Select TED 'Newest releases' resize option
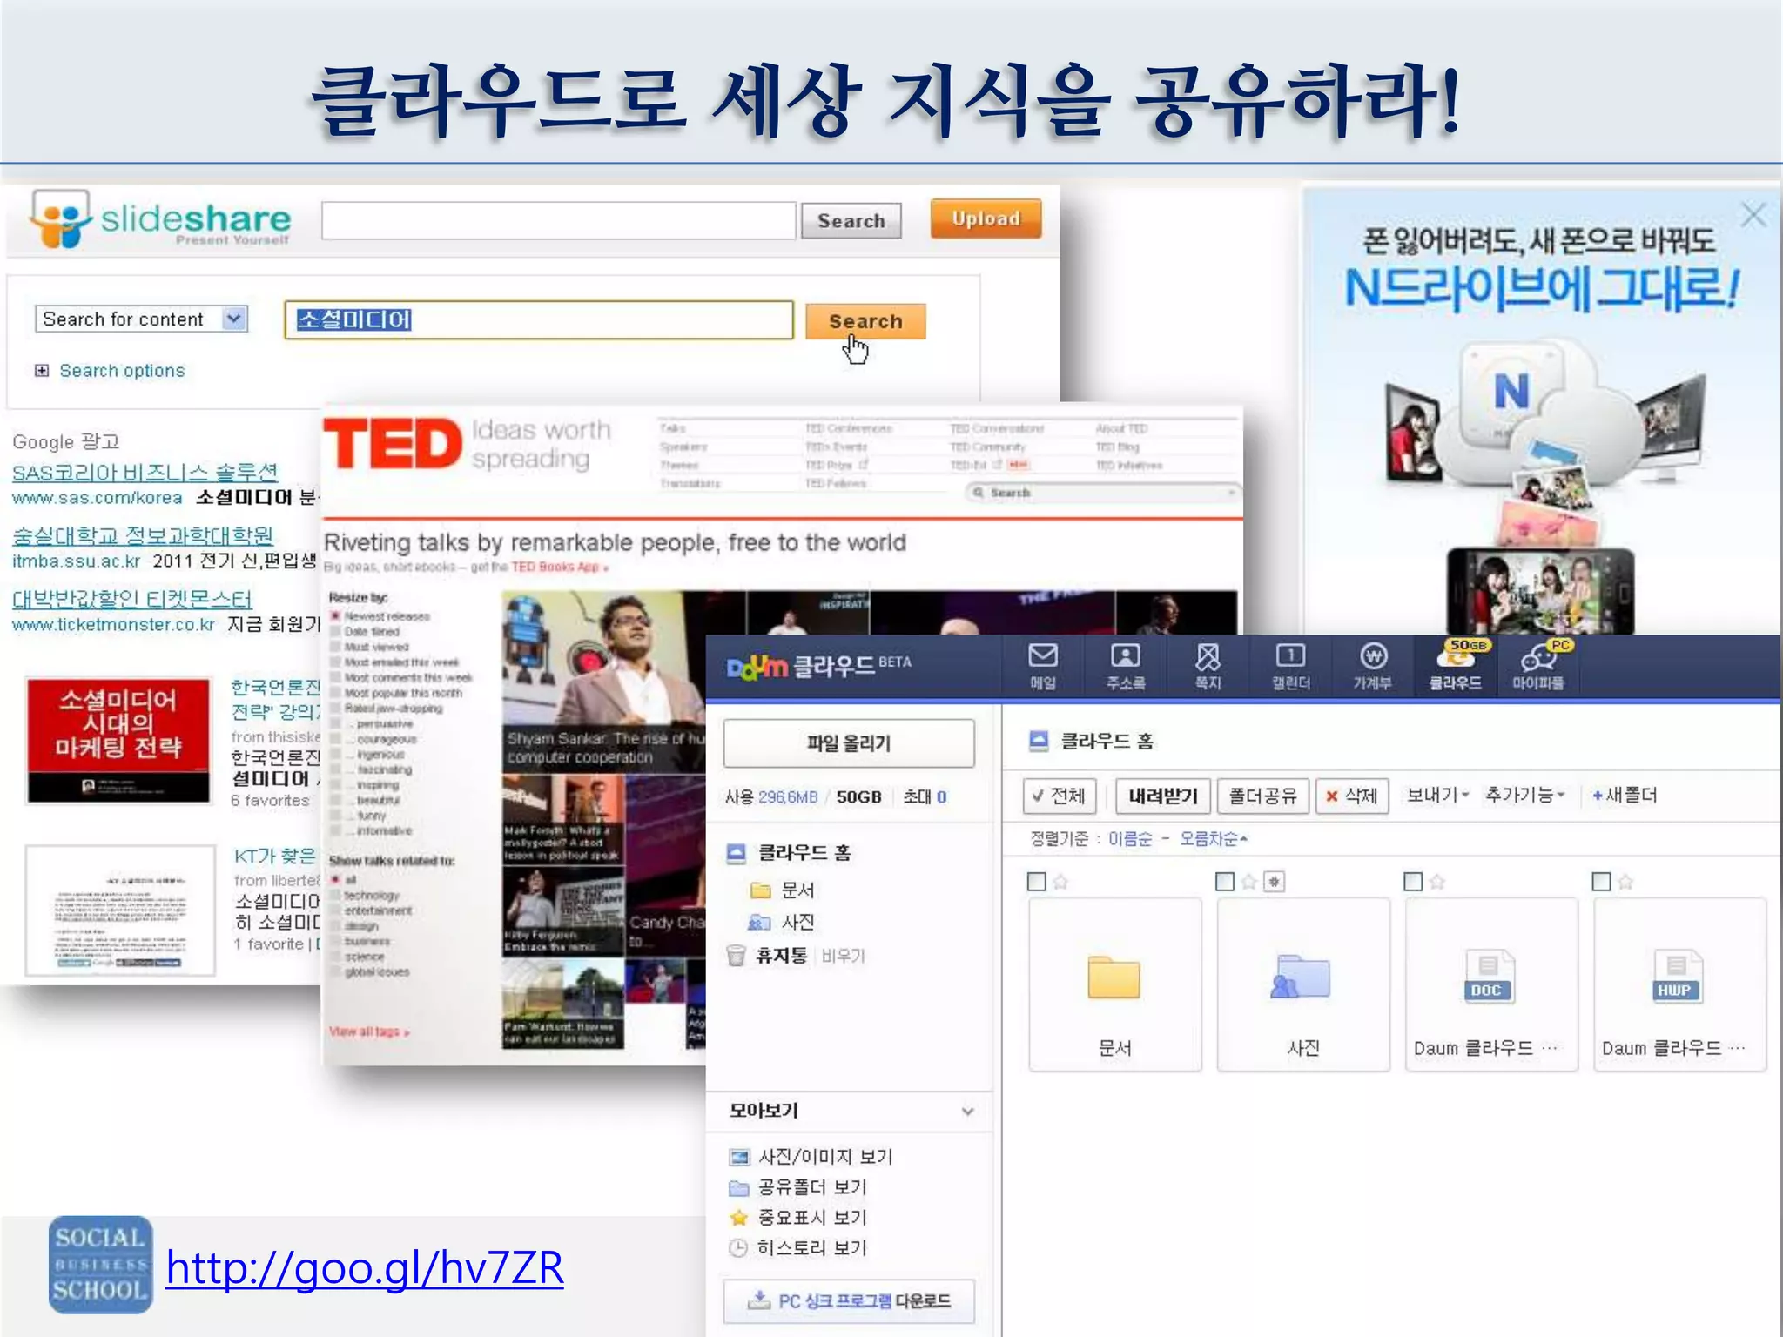The height and width of the screenshot is (1337, 1783). click(x=335, y=616)
